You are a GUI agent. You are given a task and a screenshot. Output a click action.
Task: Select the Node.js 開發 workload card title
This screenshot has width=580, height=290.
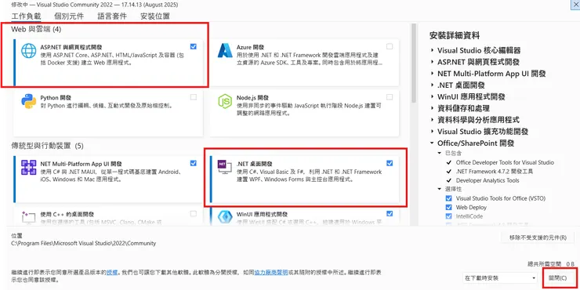click(x=252, y=98)
